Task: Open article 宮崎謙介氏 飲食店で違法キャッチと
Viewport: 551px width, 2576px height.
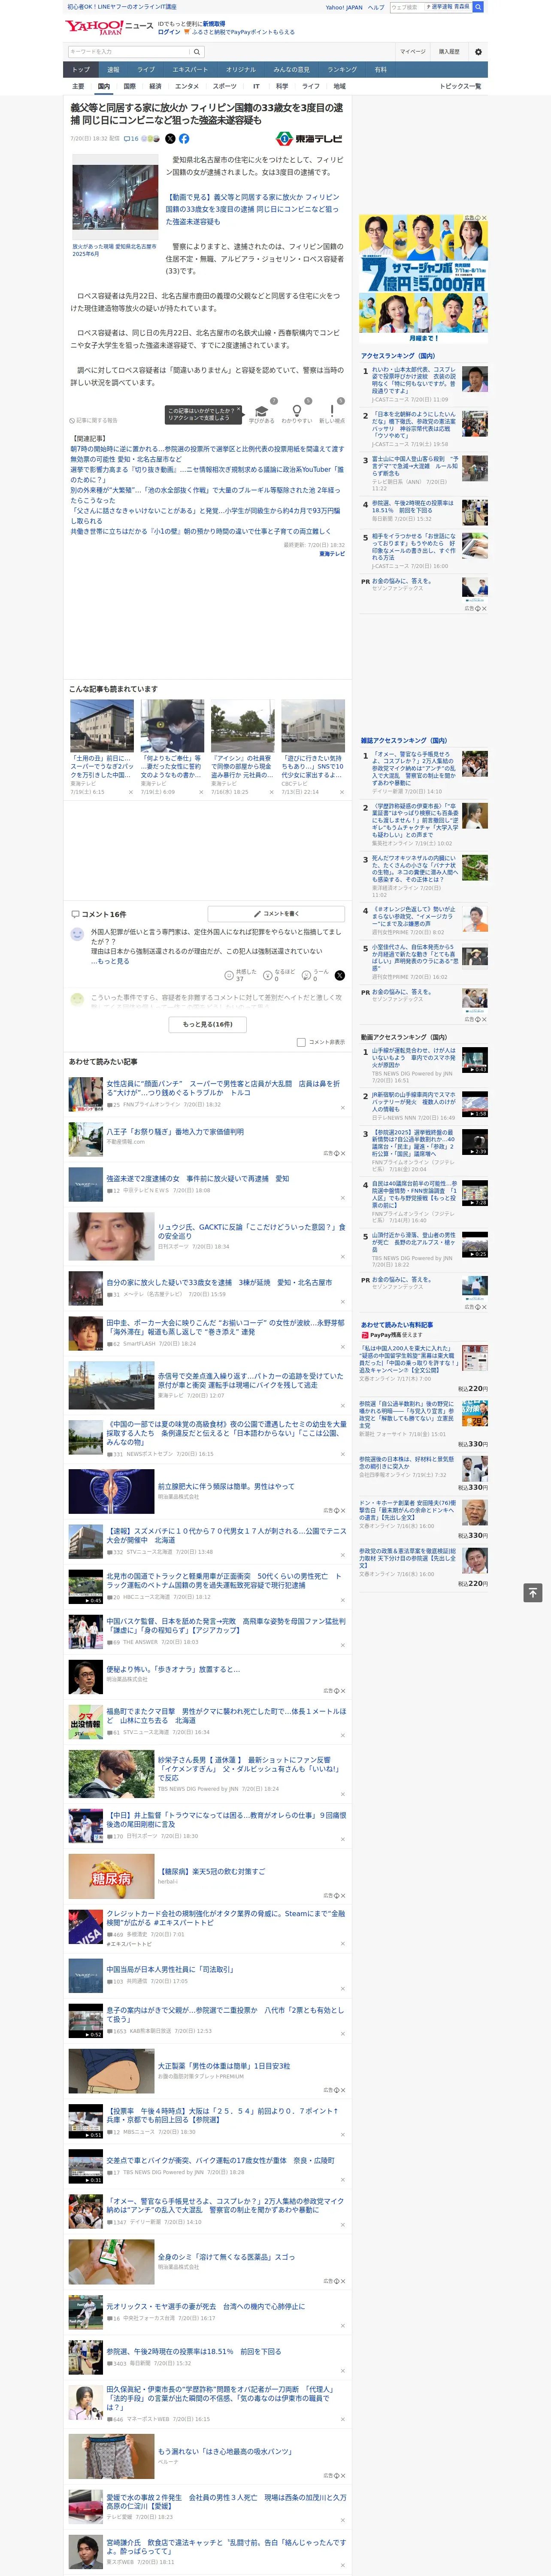Action: coord(226,2547)
